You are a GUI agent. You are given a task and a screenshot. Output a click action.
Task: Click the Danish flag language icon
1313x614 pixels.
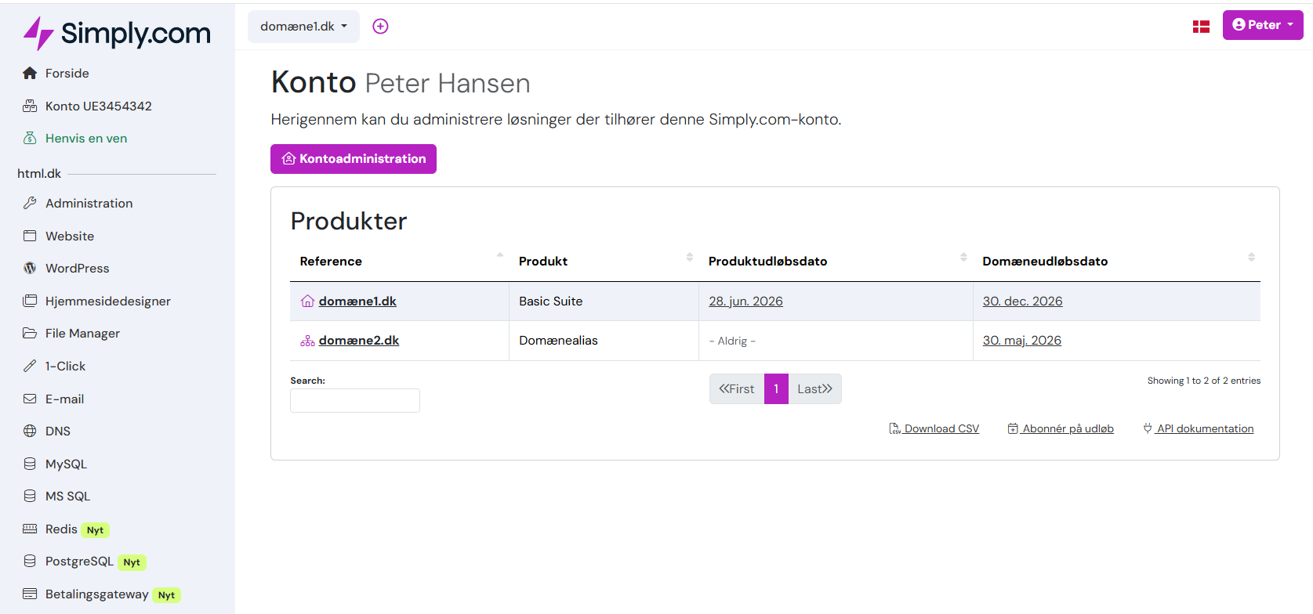pyautogui.click(x=1200, y=27)
